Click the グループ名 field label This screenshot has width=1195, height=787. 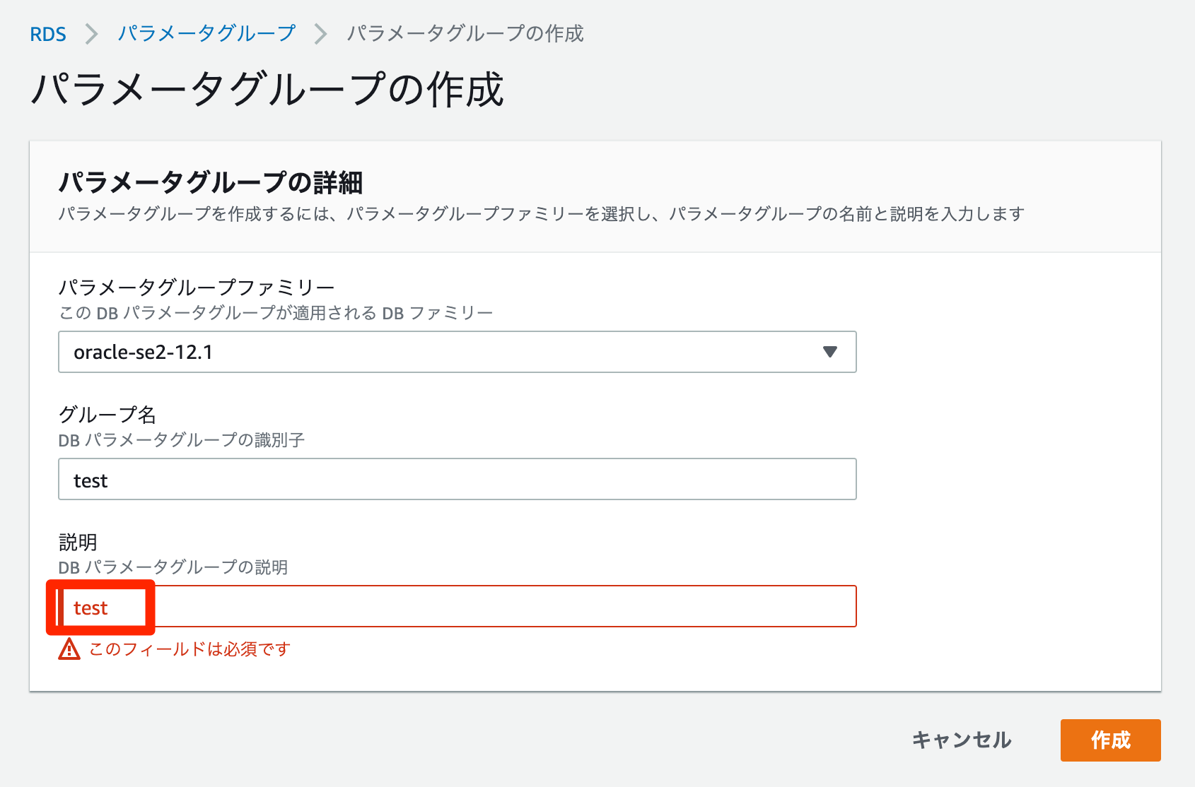coord(107,414)
